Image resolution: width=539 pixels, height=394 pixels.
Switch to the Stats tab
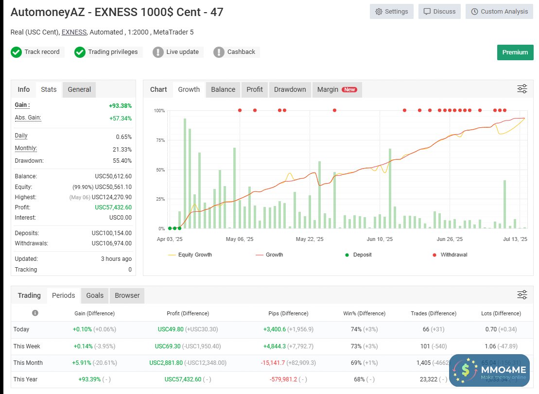click(x=49, y=90)
